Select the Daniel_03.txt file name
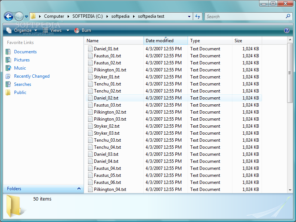 pyautogui.click(x=106, y=154)
